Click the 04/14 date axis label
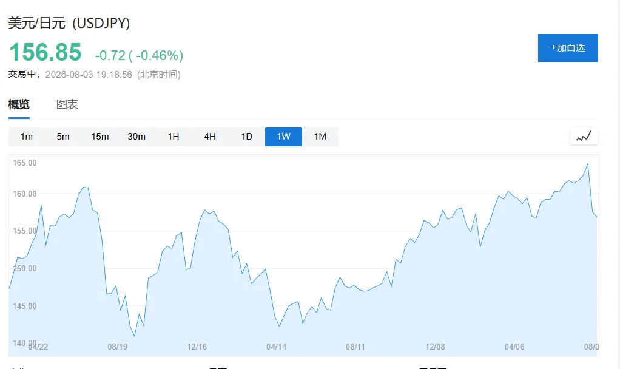This screenshot has height=369, width=620. (x=276, y=347)
